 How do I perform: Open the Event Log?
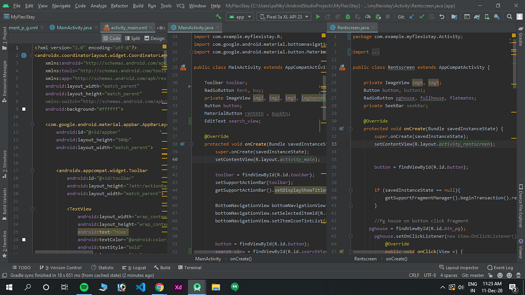tap(500, 267)
